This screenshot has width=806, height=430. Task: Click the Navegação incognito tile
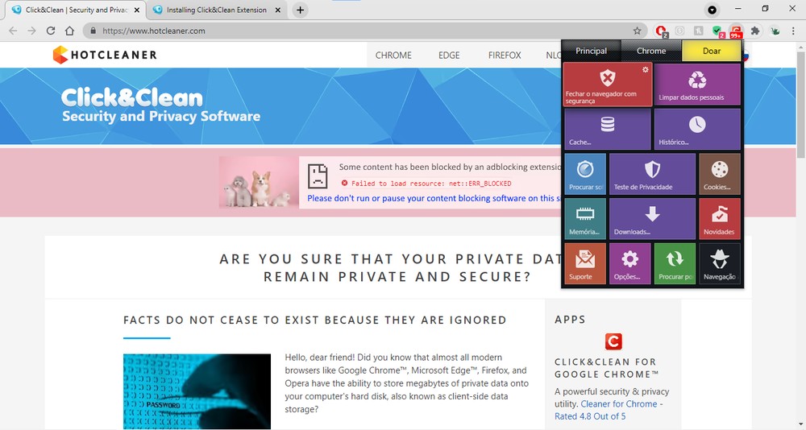(x=720, y=263)
